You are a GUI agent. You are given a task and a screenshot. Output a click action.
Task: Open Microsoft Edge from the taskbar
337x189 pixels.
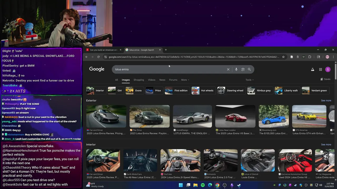point(210,185)
